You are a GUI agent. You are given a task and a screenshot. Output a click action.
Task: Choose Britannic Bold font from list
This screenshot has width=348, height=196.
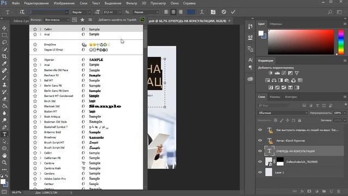click(86, 132)
